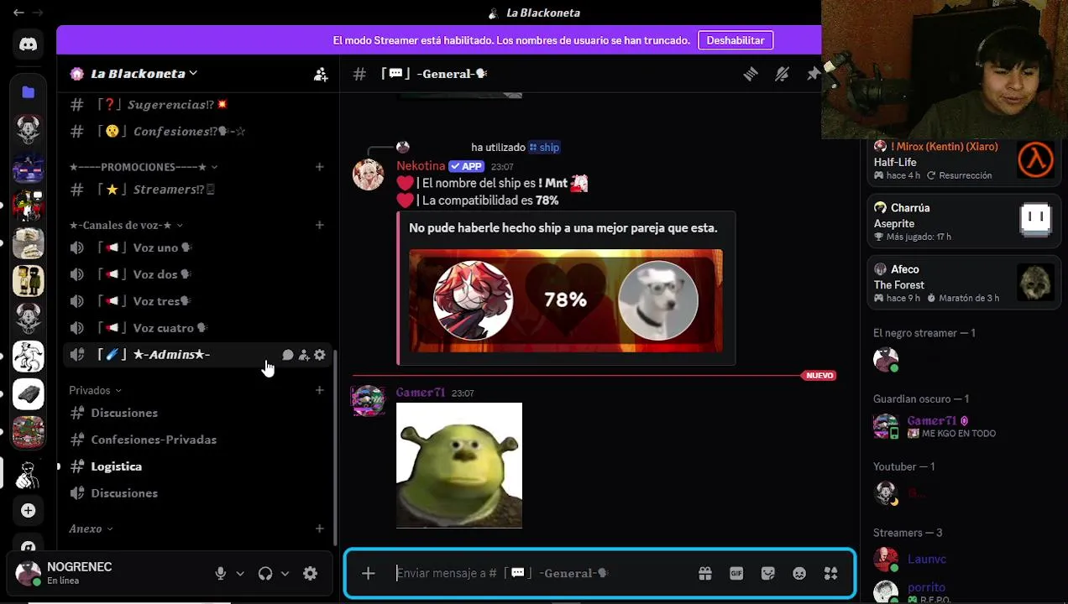Join the Voz uno voice channel

tap(197, 247)
